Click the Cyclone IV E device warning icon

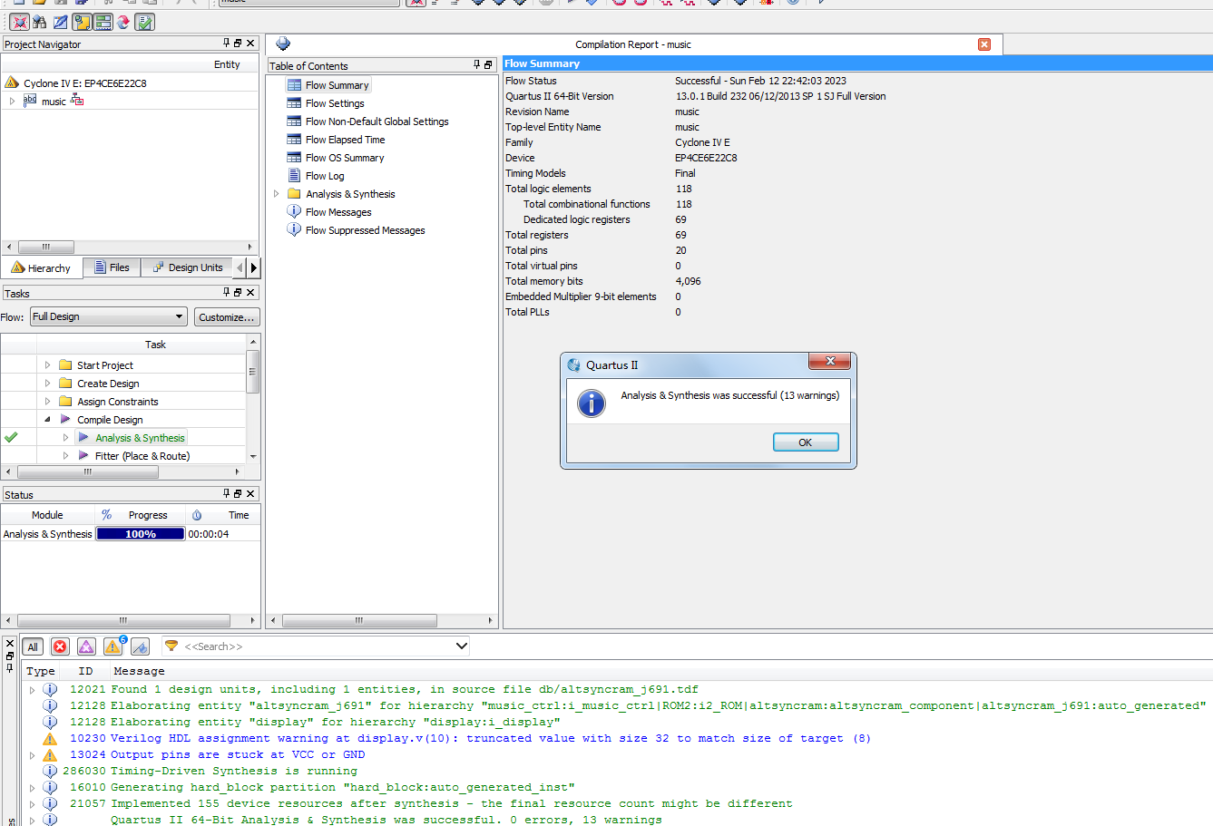click(12, 83)
